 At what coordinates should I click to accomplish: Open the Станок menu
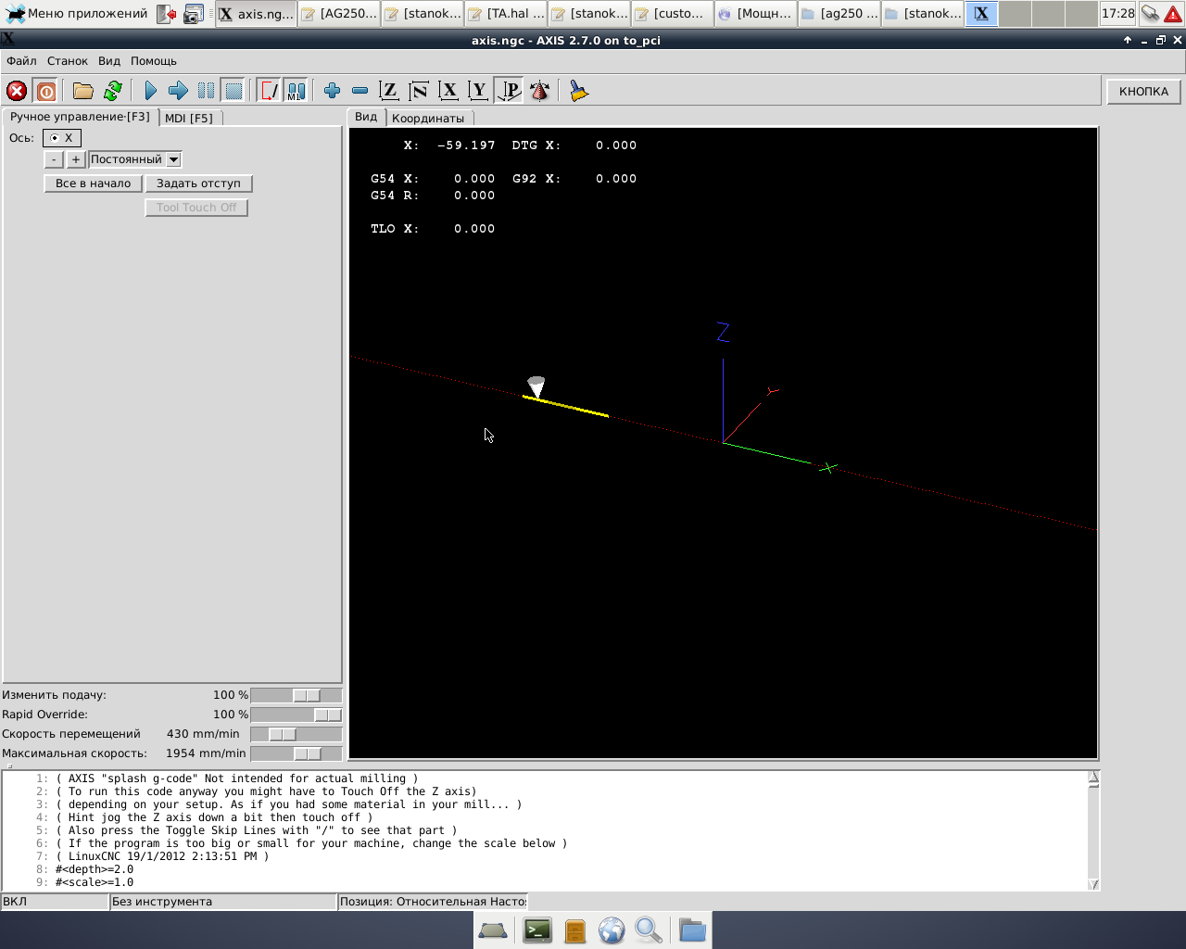(x=68, y=61)
